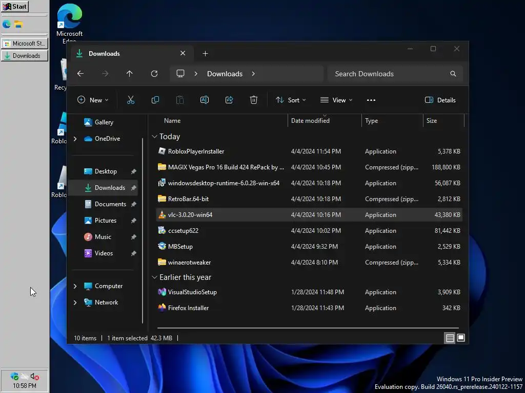Screen dimensions: 525x393
Task: Open the Sort dropdown menu
Action: [x=291, y=100]
